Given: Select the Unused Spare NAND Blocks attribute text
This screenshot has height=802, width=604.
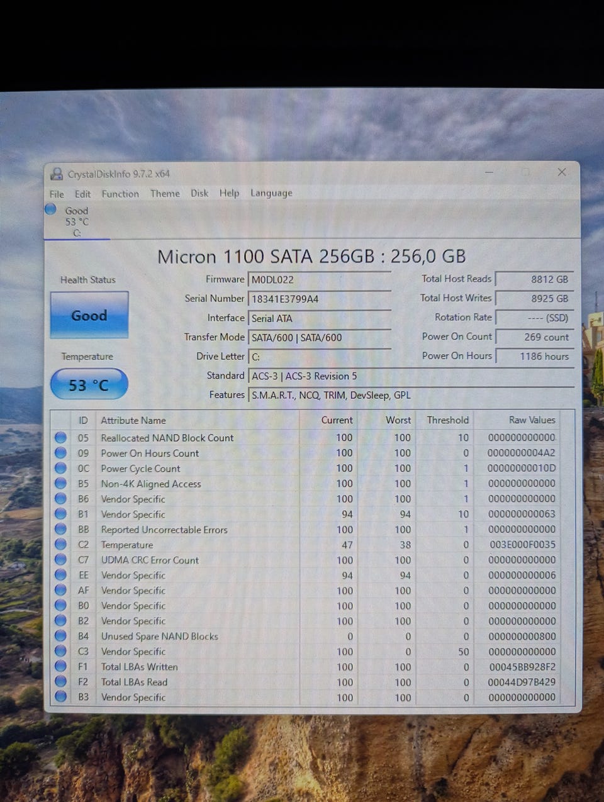Looking at the screenshot, I should click(159, 636).
